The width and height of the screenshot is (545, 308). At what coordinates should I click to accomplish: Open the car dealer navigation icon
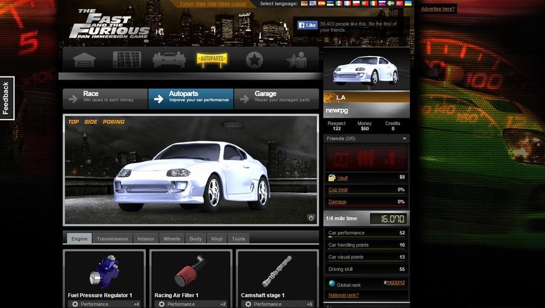169,60
